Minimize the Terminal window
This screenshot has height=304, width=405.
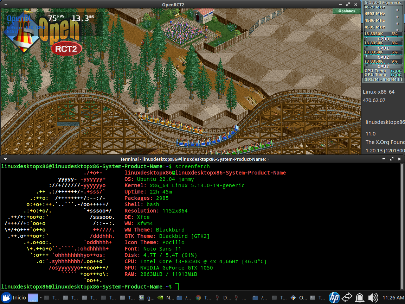[384, 159]
